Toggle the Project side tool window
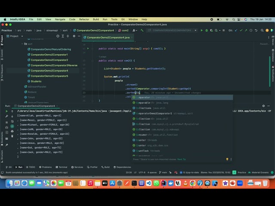Viewport: 275px width, 206px height. [x=2, y=40]
